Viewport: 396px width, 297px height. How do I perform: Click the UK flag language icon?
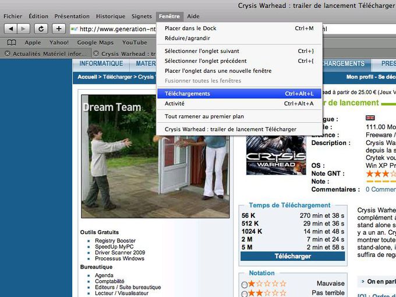point(370,118)
